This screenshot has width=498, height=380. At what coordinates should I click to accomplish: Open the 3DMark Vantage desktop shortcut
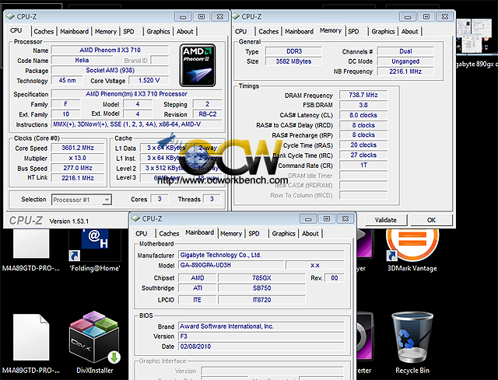click(x=412, y=250)
